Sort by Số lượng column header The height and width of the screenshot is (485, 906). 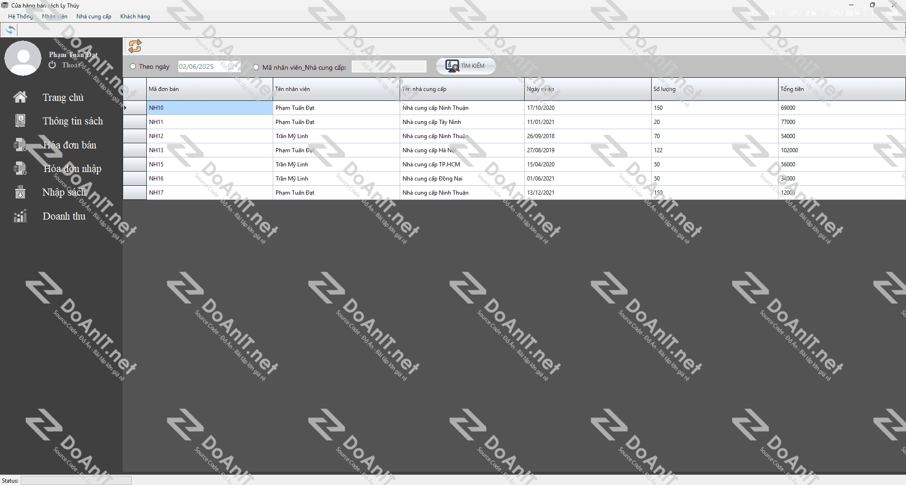click(715, 89)
